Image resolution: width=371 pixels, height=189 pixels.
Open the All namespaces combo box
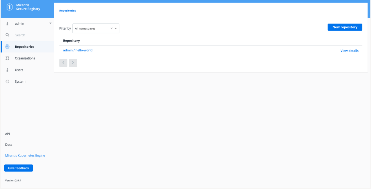point(96,28)
